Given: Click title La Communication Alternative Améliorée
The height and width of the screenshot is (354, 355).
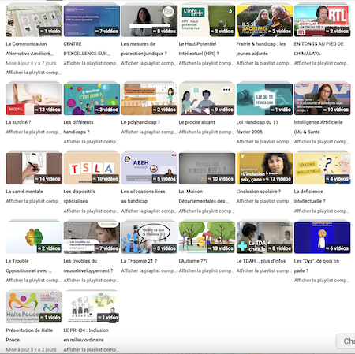Looking at the screenshot, I should coord(29,49).
